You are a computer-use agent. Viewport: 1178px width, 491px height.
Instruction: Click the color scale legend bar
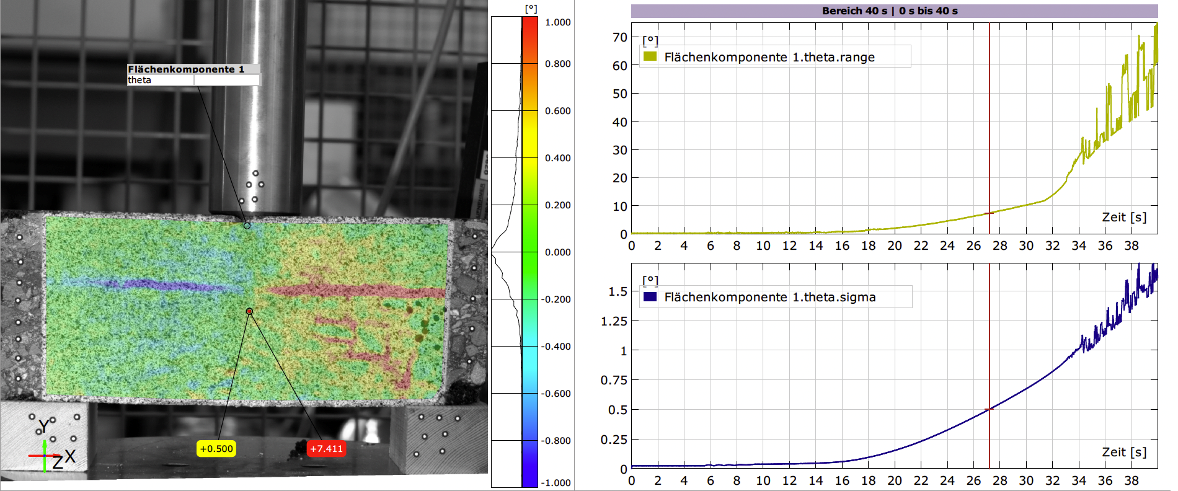pyautogui.click(x=529, y=252)
